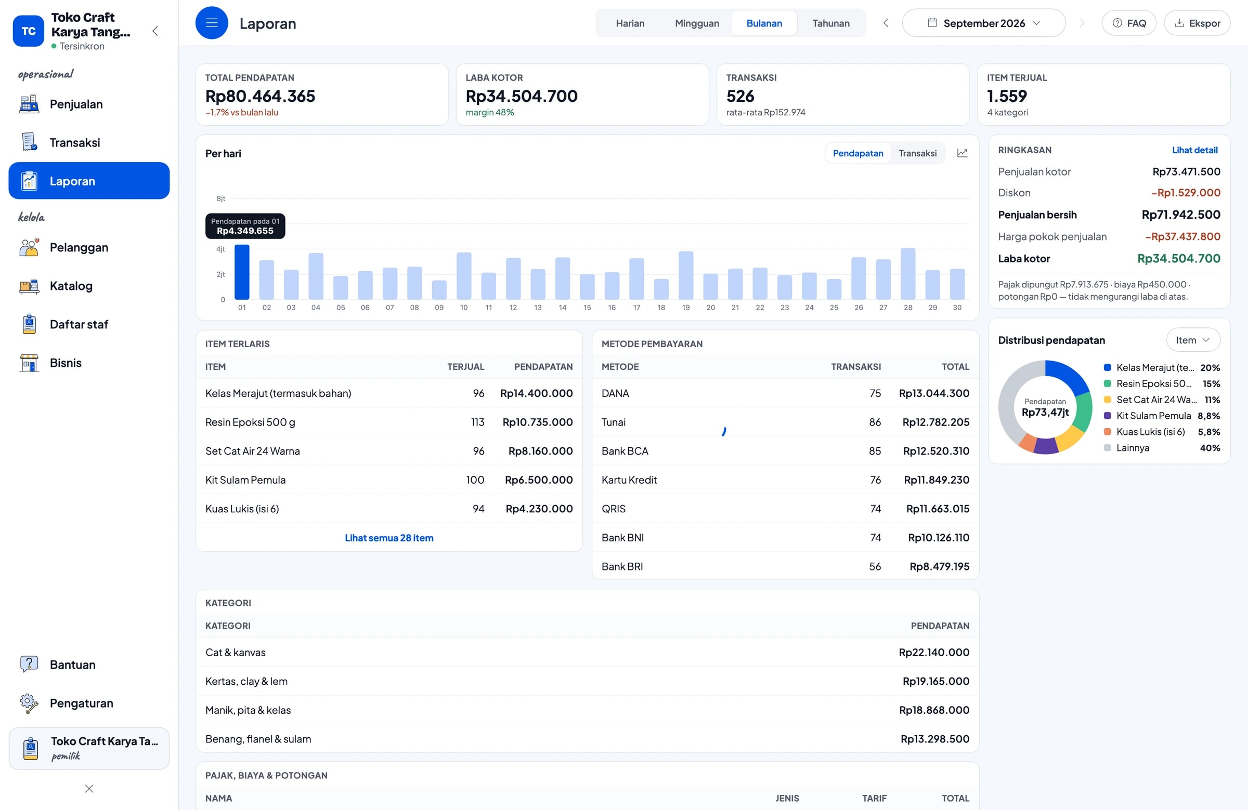Select the Katalog icon in sidebar
Image resolution: width=1248 pixels, height=810 pixels.
pyautogui.click(x=29, y=286)
